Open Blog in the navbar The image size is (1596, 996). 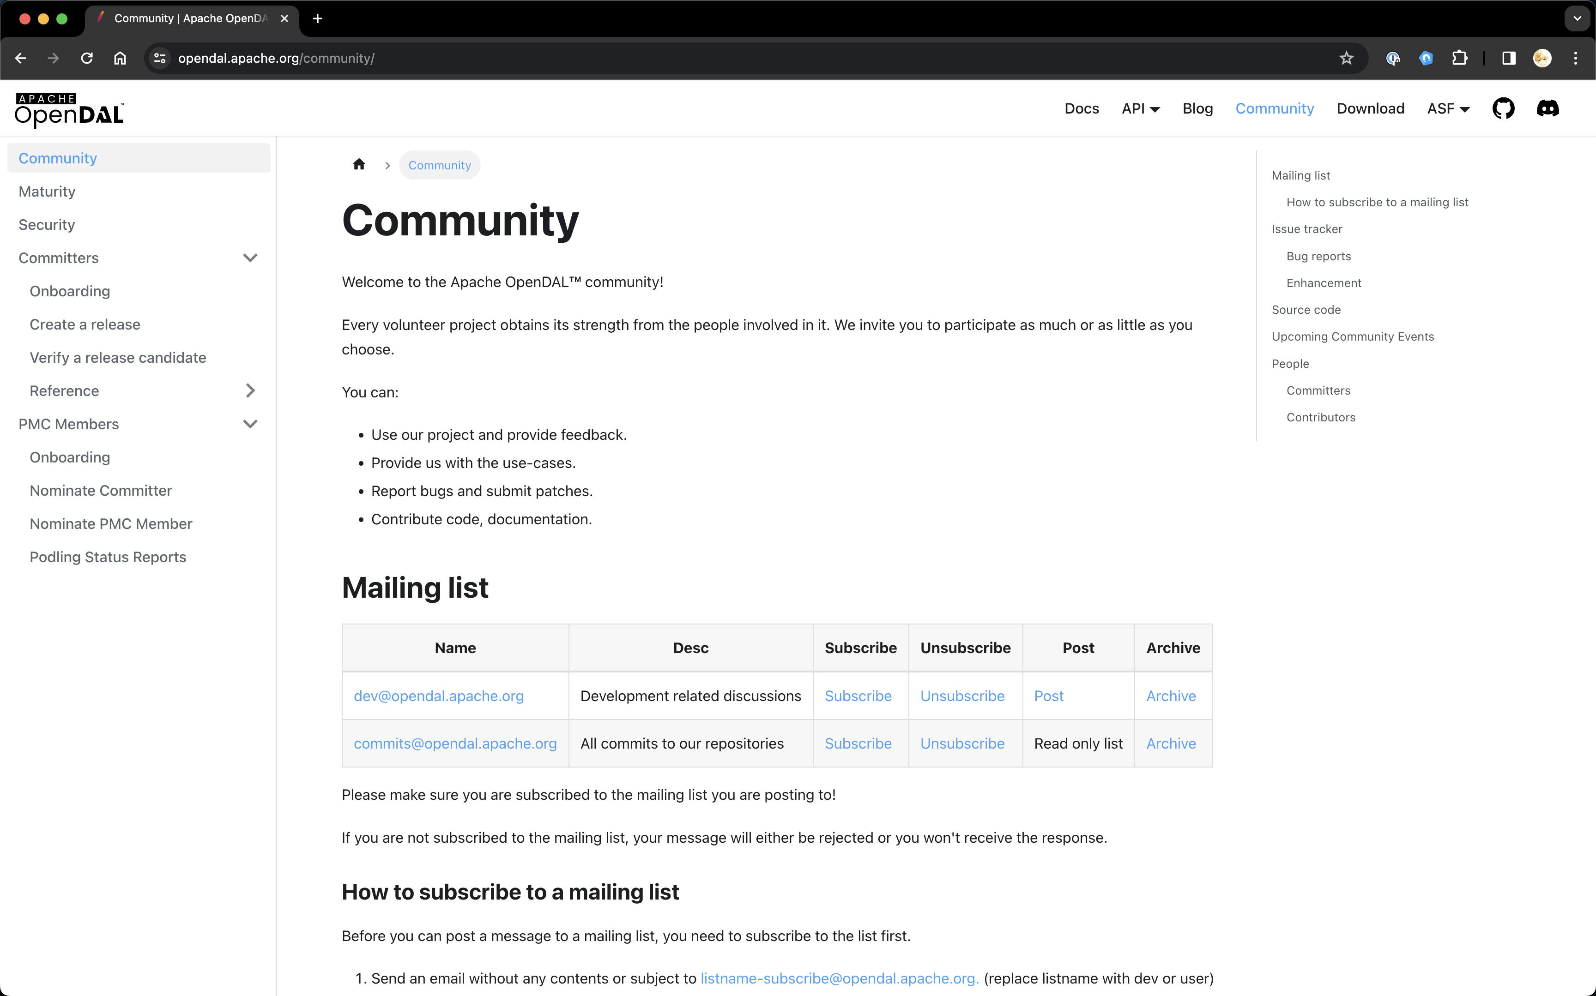pyautogui.click(x=1197, y=108)
